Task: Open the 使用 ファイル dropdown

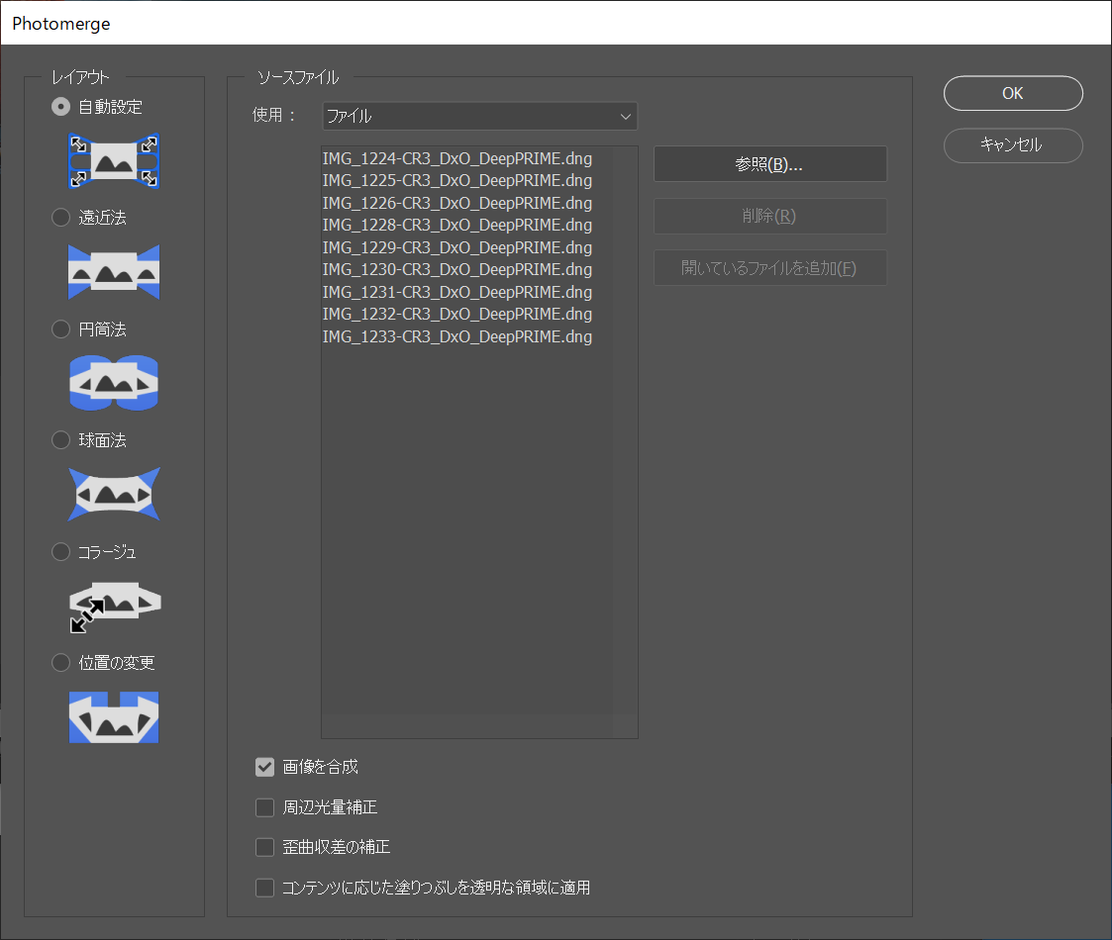Action: click(479, 116)
